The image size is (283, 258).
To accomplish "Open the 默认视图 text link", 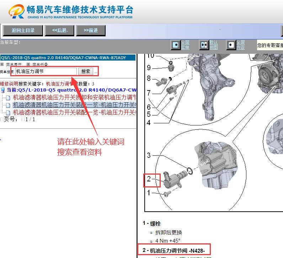I will [x=214, y=45].
